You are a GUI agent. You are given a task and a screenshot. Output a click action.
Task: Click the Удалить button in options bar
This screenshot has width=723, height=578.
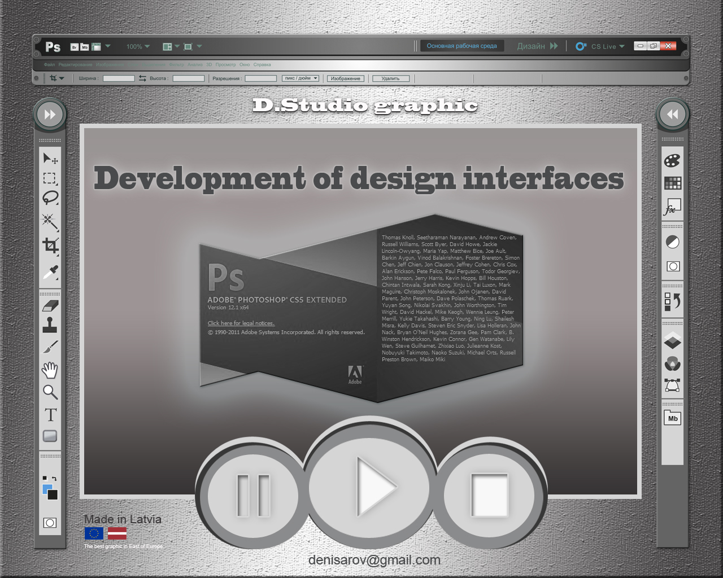[390, 78]
